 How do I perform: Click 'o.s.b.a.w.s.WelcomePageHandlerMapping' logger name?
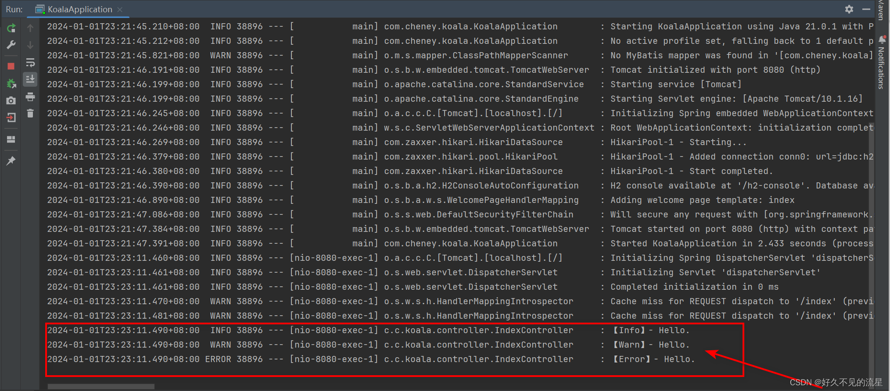click(481, 200)
